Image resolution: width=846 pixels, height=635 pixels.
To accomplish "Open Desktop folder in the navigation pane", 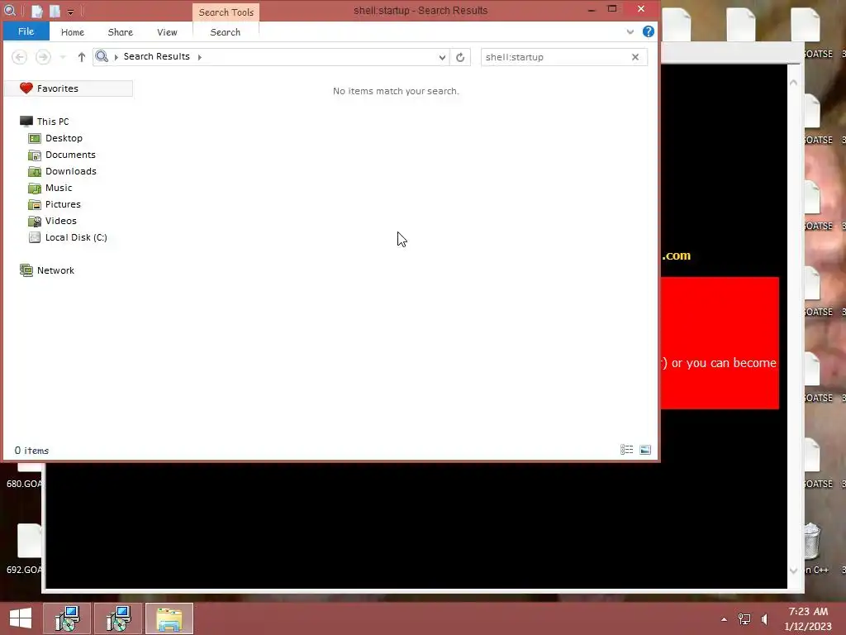I will [x=64, y=138].
